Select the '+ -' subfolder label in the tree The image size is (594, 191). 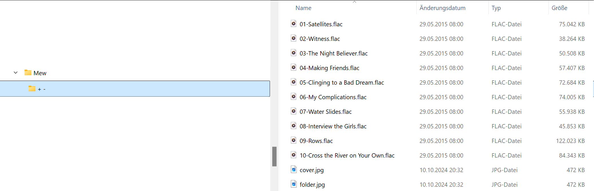coord(41,89)
